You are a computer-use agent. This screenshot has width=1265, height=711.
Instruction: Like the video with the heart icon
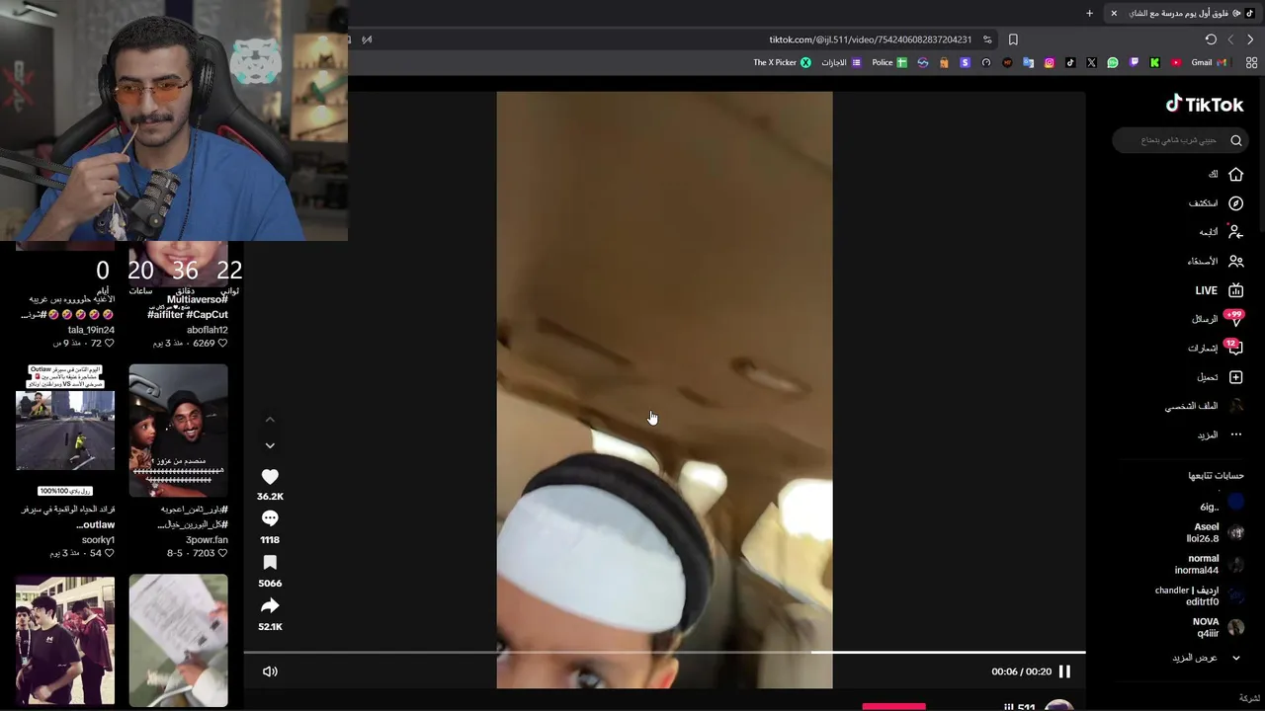click(x=270, y=477)
